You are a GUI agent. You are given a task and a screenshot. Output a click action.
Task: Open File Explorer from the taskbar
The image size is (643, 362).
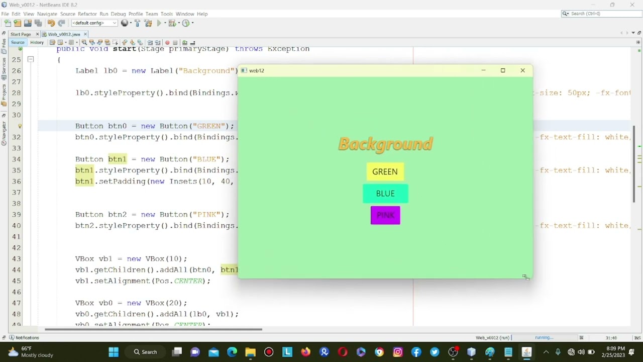pos(250,352)
